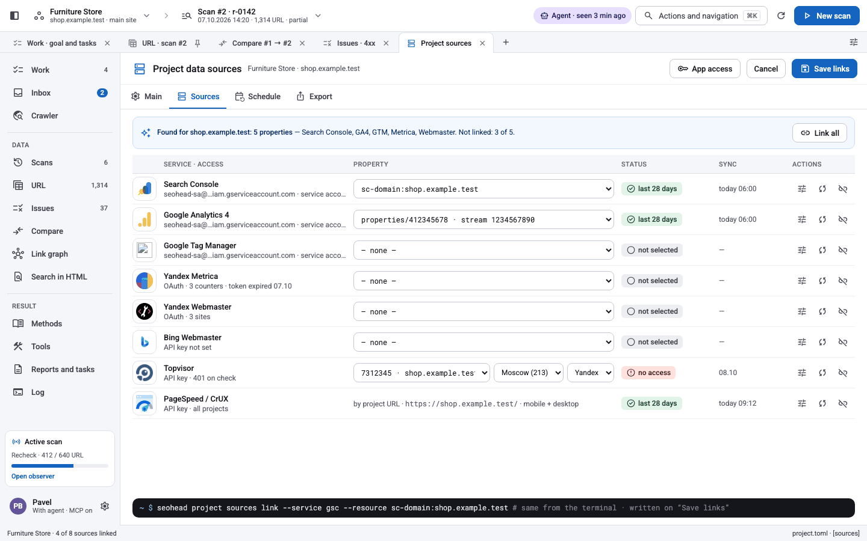Go to Crawler in the sidebar

pyautogui.click(x=60, y=115)
